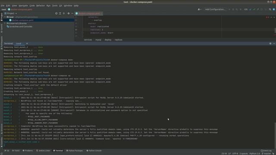Open the Project view dropdown
The height and width of the screenshot is (155, 276).
[x=11, y=13]
